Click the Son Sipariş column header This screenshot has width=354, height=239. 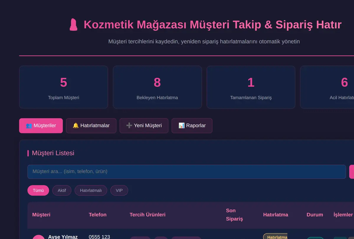[235, 215]
